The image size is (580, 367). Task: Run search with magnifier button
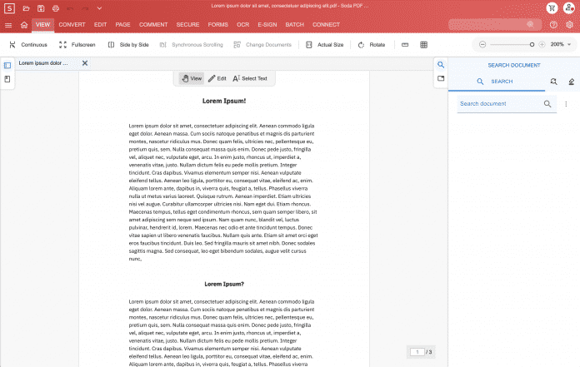(547, 104)
